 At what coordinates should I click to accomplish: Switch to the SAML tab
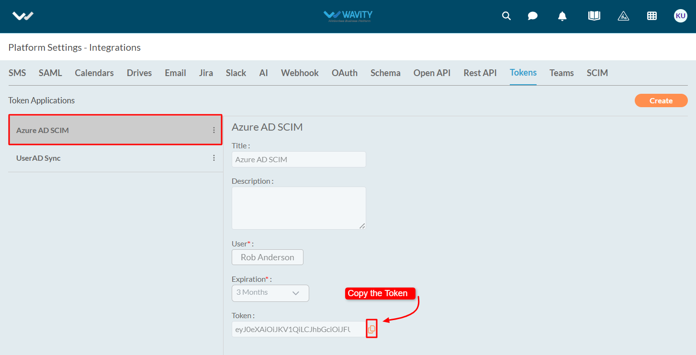click(x=50, y=73)
